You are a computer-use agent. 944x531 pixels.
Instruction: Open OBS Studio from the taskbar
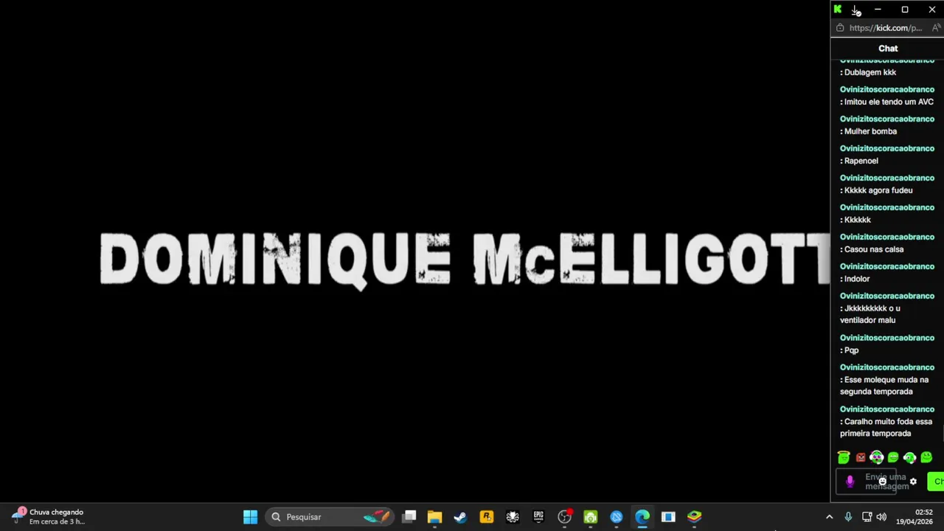coord(565,517)
